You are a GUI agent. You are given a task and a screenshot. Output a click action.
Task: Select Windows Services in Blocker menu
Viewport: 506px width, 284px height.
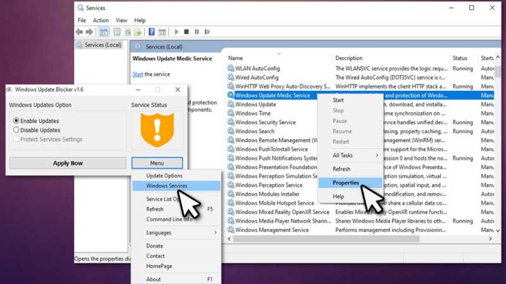tap(176, 186)
